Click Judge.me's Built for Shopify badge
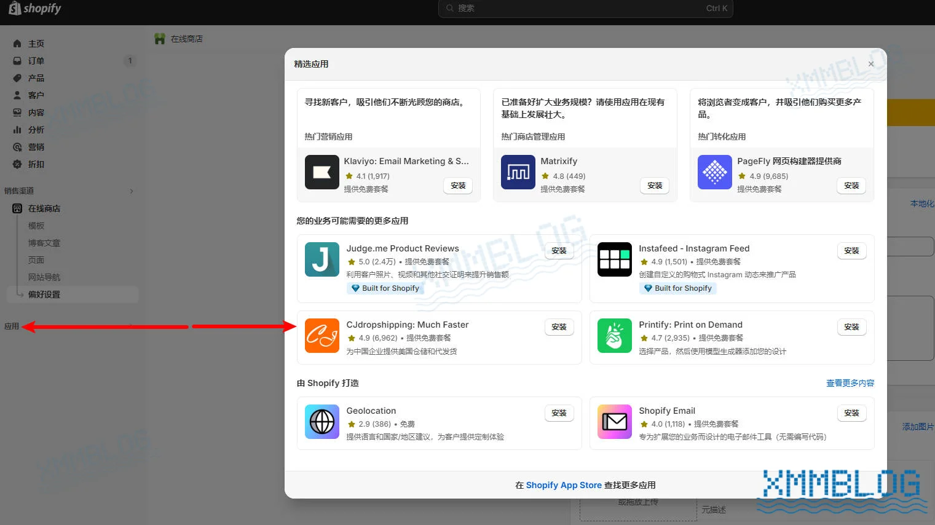935x525 pixels. pyautogui.click(x=385, y=288)
